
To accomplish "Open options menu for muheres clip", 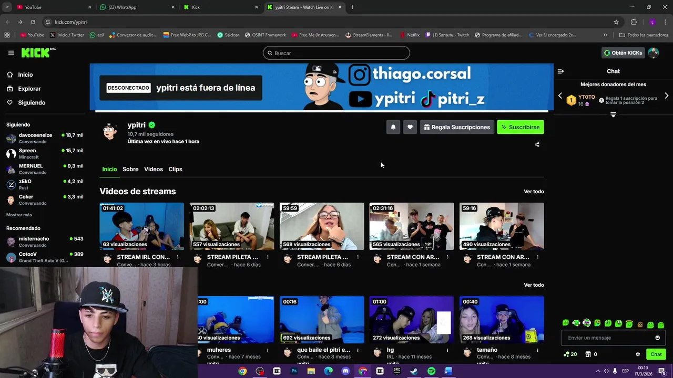I will pyautogui.click(x=268, y=350).
